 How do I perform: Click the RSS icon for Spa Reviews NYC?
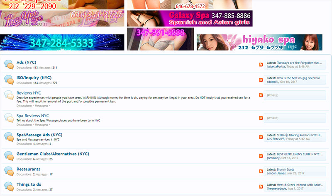tap(261, 118)
